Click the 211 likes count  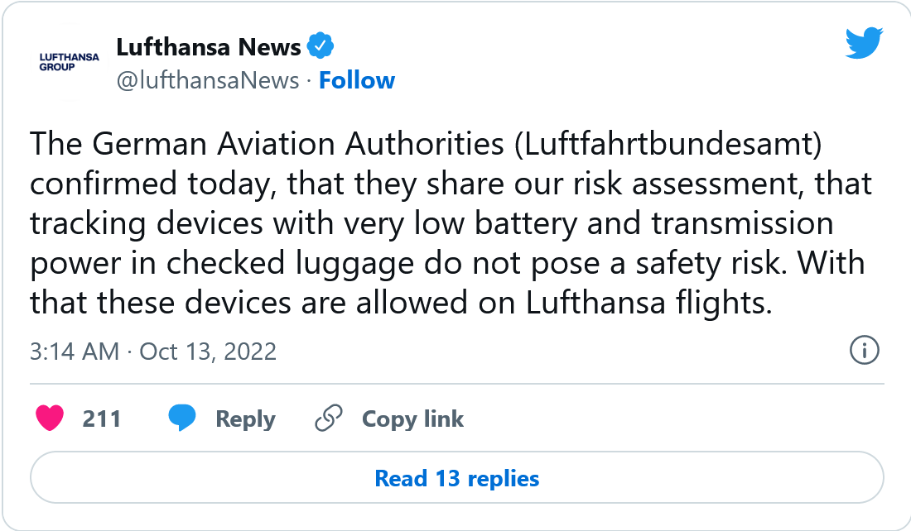pyautogui.click(x=102, y=419)
